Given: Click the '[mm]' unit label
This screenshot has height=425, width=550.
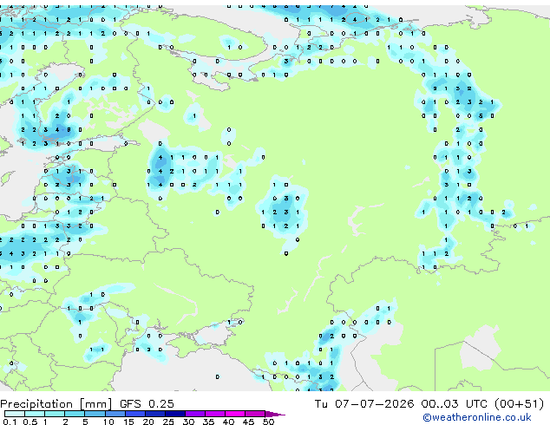Looking at the screenshot, I should pos(95,404).
